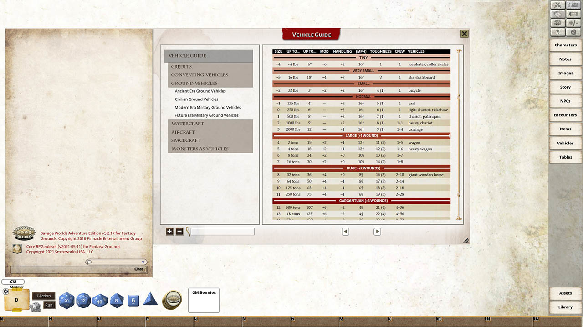The image size is (583, 327).
Task: Toggle the radial control beside the GM modifier box
Action: tap(5, 291)
